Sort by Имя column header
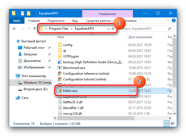The height and width of the screenshot is (136, 186). tap(61, 37)
